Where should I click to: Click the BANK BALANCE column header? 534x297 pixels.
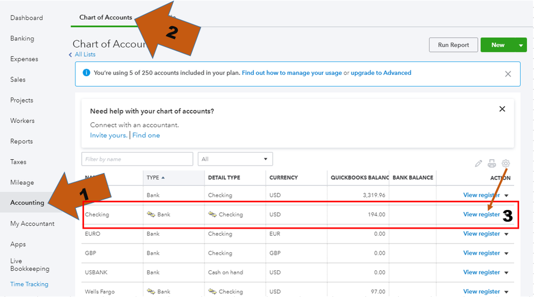point(413,177)
